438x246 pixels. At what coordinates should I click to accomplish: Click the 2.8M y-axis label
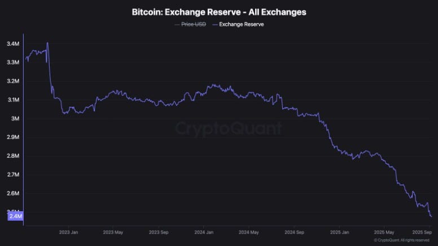(13, 156)
